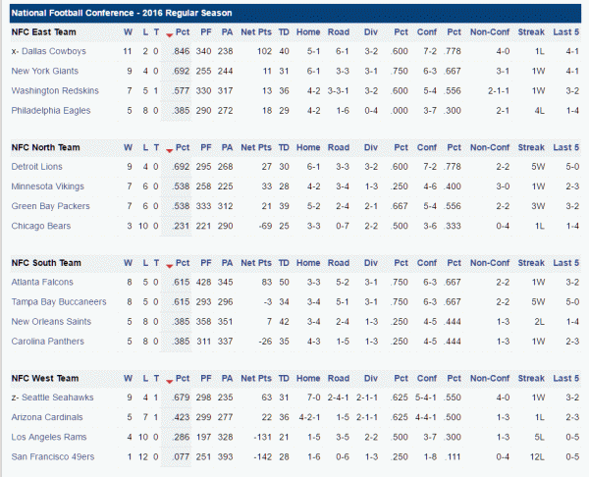Select Cardinals' 4-2-1 home record
589x477 pixels.
coord(309,417)
